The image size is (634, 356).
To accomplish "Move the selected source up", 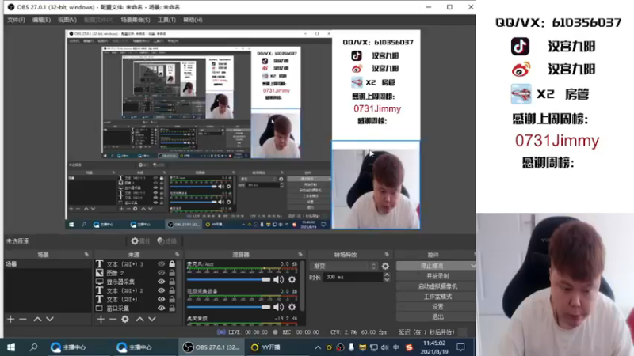I will click(139, 320).
